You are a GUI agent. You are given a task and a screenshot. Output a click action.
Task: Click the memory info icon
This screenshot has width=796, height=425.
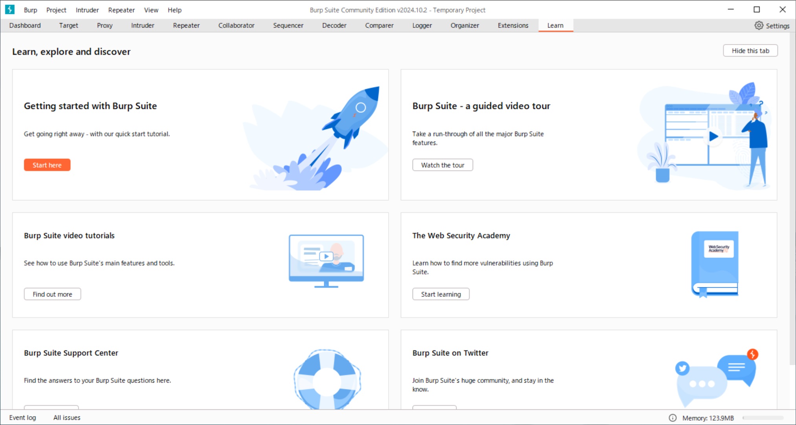[x=673, y=418]
